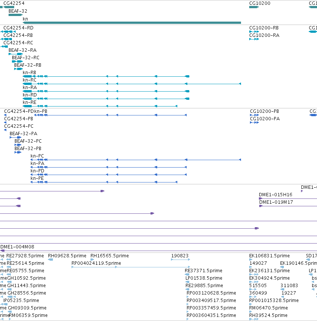Image resolution: width=317 pixels, height=321 pixels.
Task: Click EST label EK106831.5prime
Action: click(269, 256)
